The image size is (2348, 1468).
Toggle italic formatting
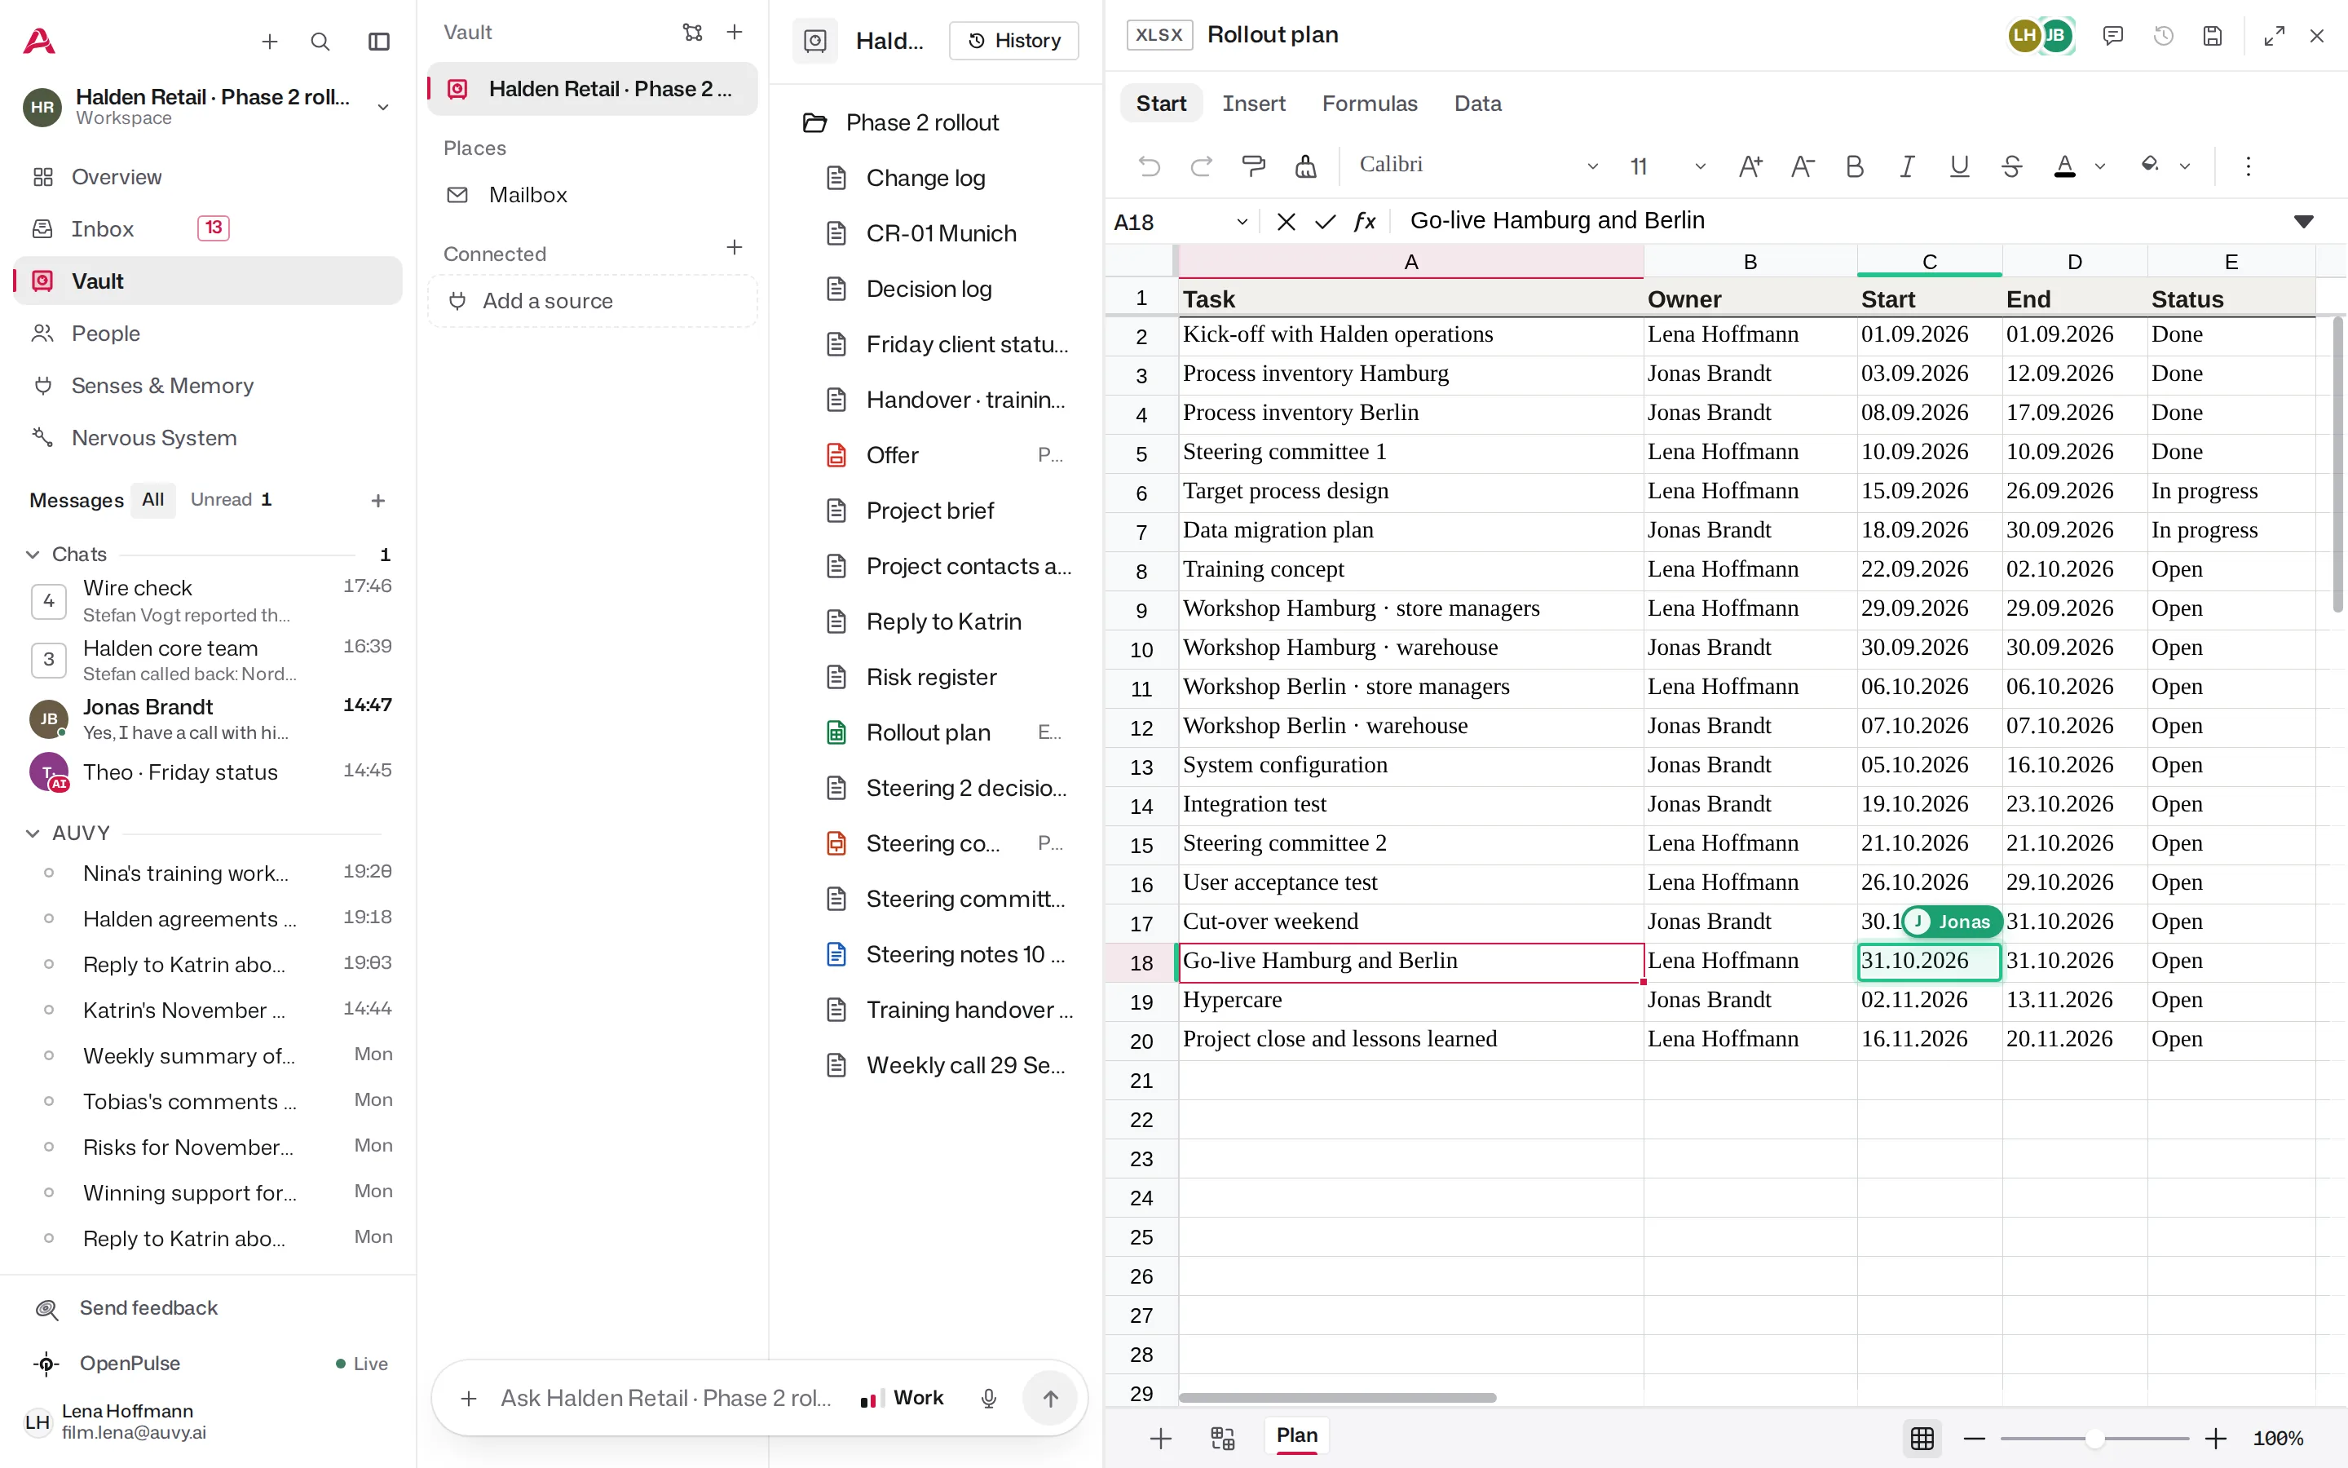[1907, 166]
